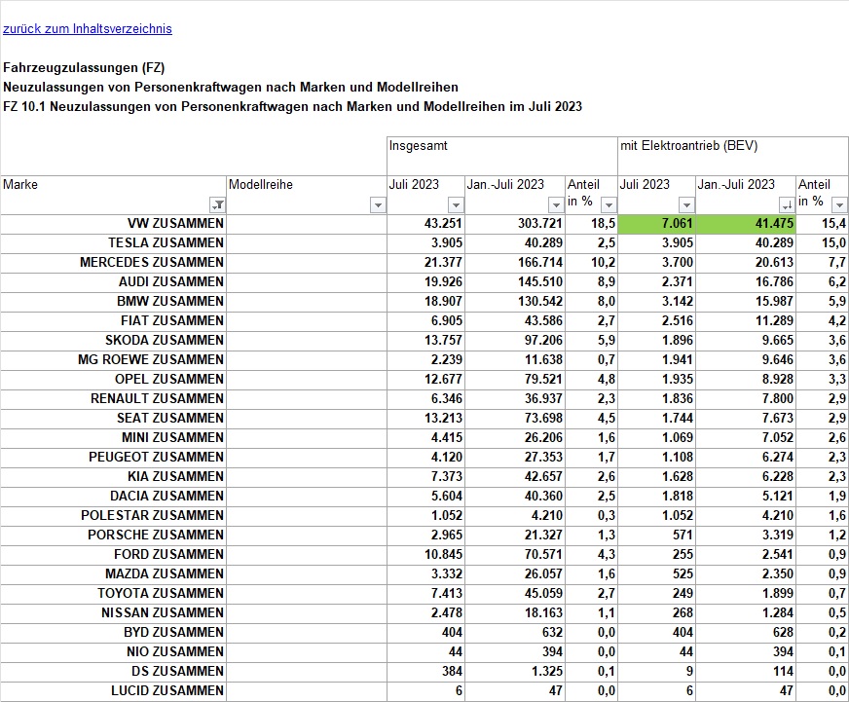This screenshot has width=849, height=702.
Task: Click the filter icon on Insgesamt Juli 2023 header
Action: (x=455, y=204)
